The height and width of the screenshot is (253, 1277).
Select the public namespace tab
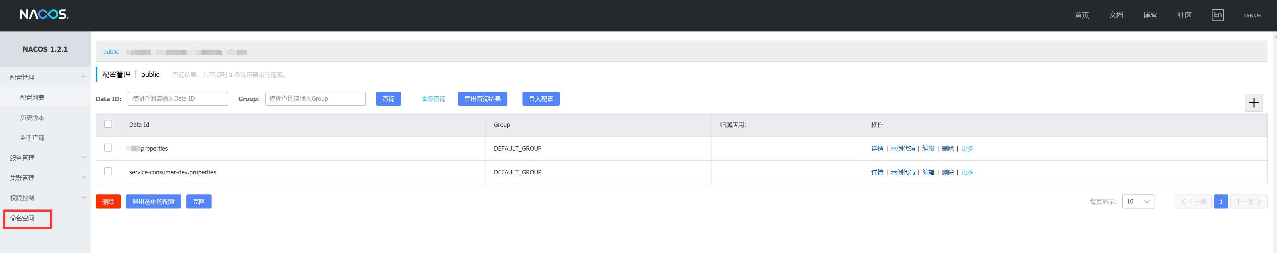(111, 52)
